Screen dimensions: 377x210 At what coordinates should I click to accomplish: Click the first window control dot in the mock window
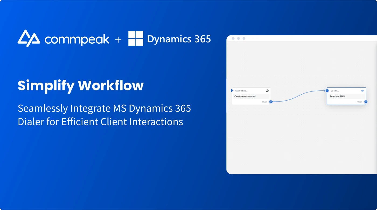pos(233,38)
